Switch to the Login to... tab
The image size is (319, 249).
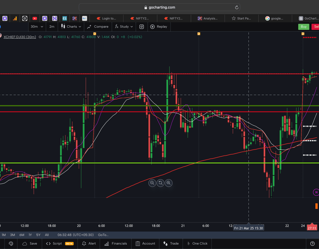coord(106,18)
